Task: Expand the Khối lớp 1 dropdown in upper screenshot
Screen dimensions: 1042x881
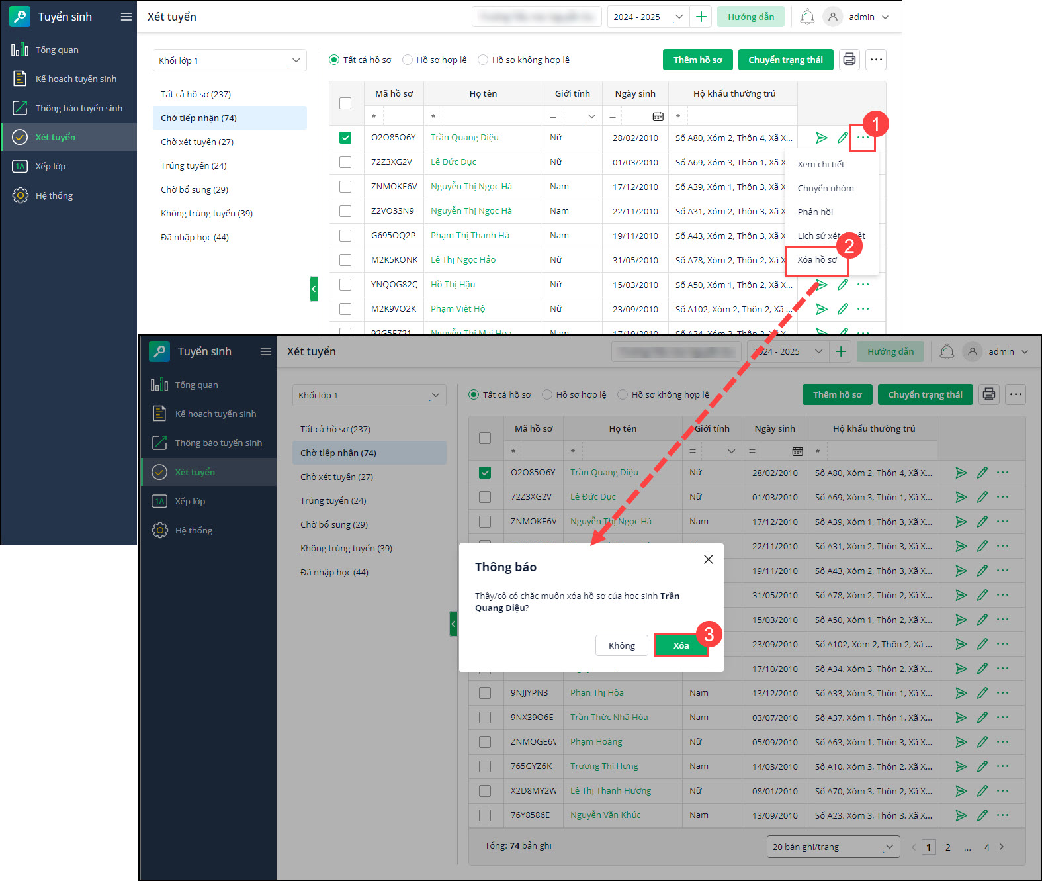Action: tap(230, 60)
